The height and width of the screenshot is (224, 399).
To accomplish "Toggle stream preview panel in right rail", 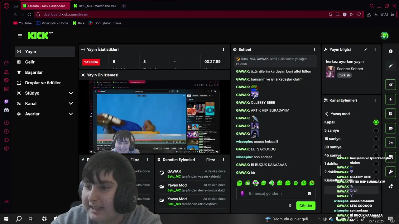I will coord(391,85).
